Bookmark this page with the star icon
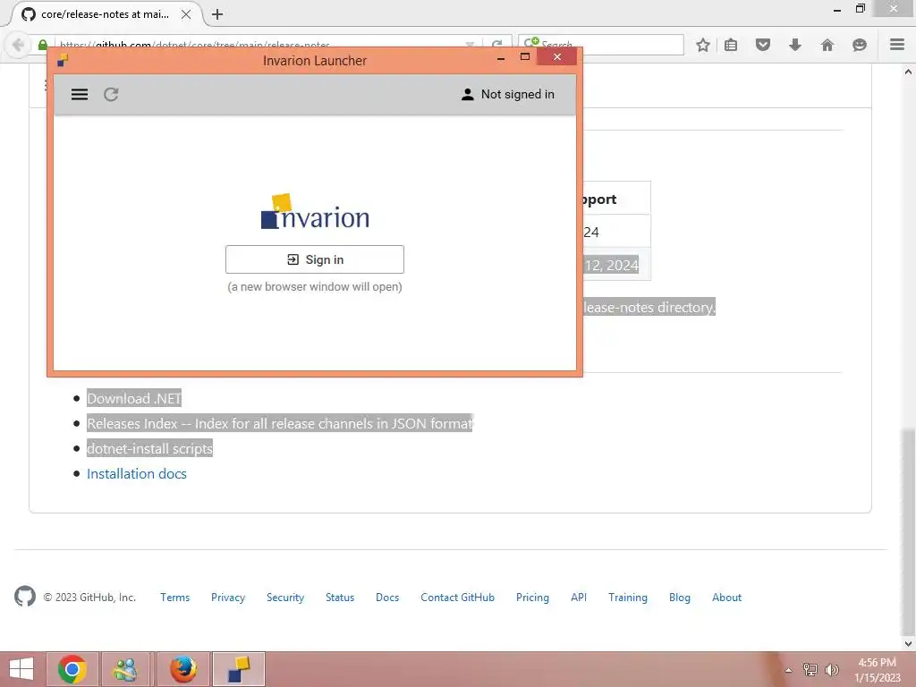This screenshot has width=916, height=687. (703, 45)
